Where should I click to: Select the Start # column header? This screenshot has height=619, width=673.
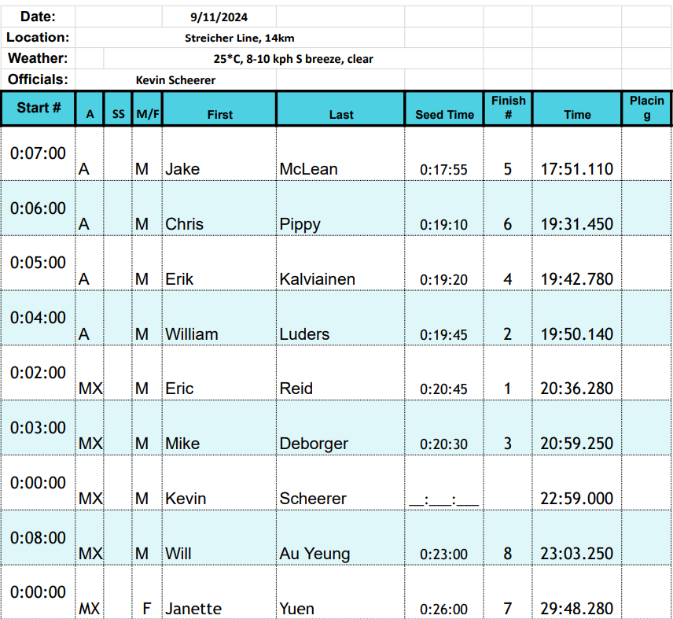[39, 108]
